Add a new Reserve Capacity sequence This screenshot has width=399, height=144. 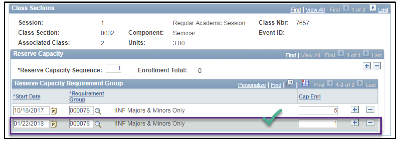pyautogui.click(x=367, y=66)
